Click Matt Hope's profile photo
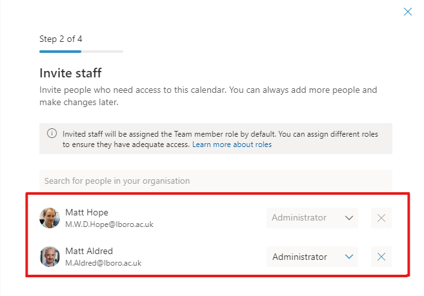The image size is (424, 296). 50,218
